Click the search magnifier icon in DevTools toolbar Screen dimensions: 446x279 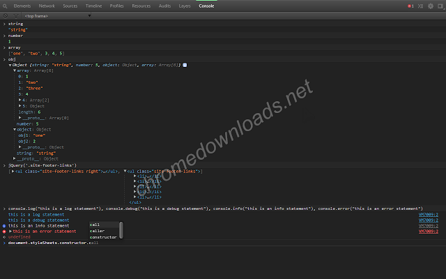pyautogui.click(x=5, y=6)
